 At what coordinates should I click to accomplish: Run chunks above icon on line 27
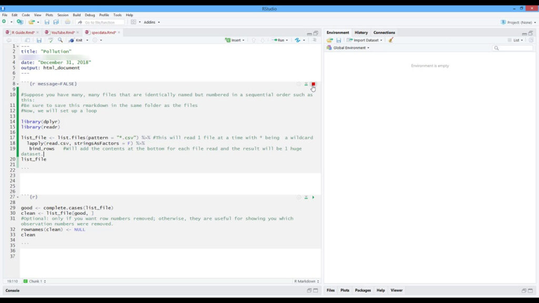306,198
